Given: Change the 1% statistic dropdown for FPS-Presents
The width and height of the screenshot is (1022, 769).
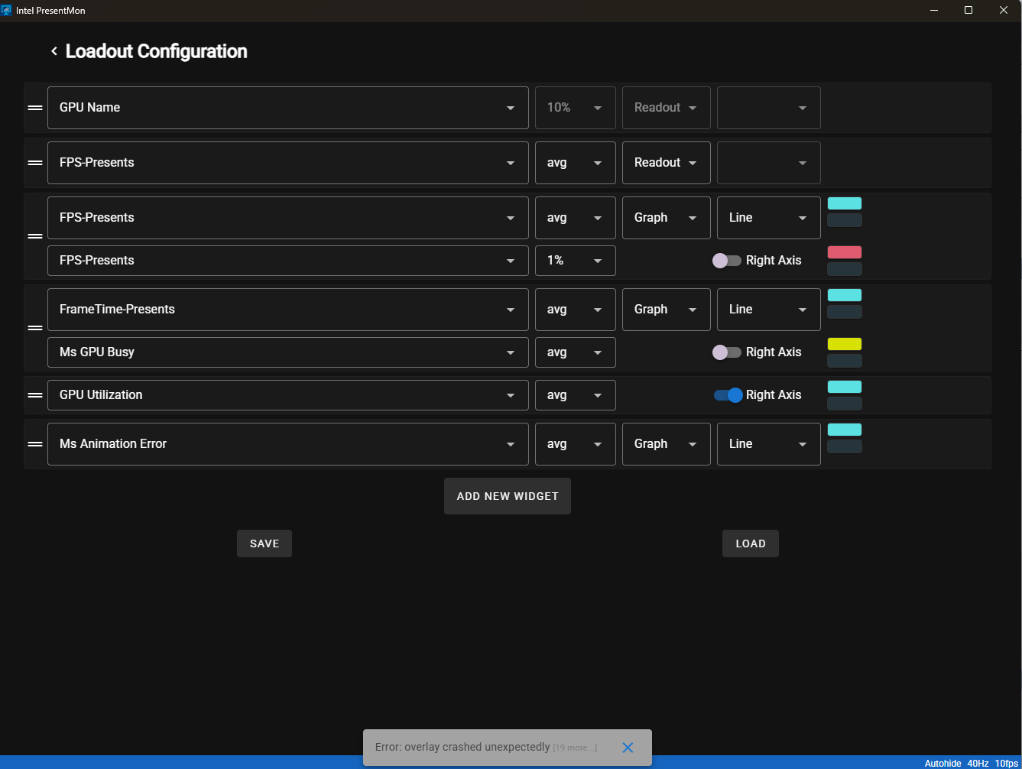Looking at the screenshot, I should [576, 261].
